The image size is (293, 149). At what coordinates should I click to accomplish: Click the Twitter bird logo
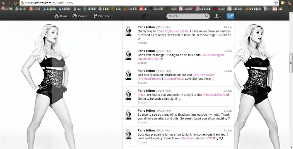click(x=144, y=16)
